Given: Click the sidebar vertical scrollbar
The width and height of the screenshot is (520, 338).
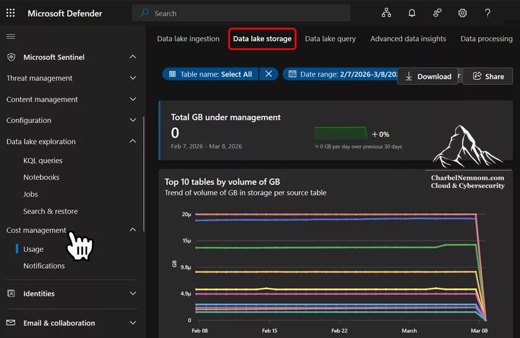Looking at the screenshot, I should (144, 174).
